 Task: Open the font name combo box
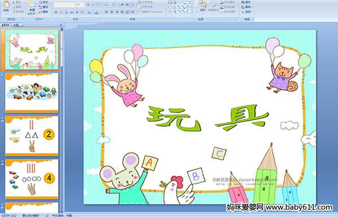(64, 5)
